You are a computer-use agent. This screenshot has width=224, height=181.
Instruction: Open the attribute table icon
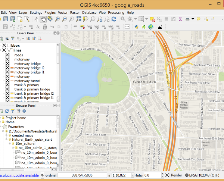pyautogui.click(x=166, y=19)
